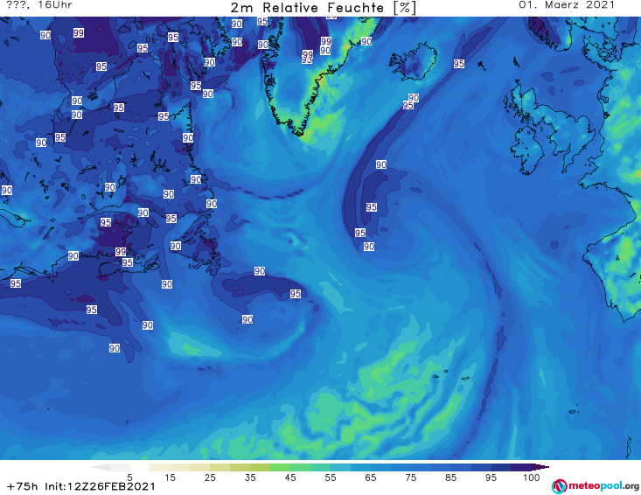Viewport: 641px width, 495px height.
Task: Click the colorbar label '5'
Action: (129, 478)
